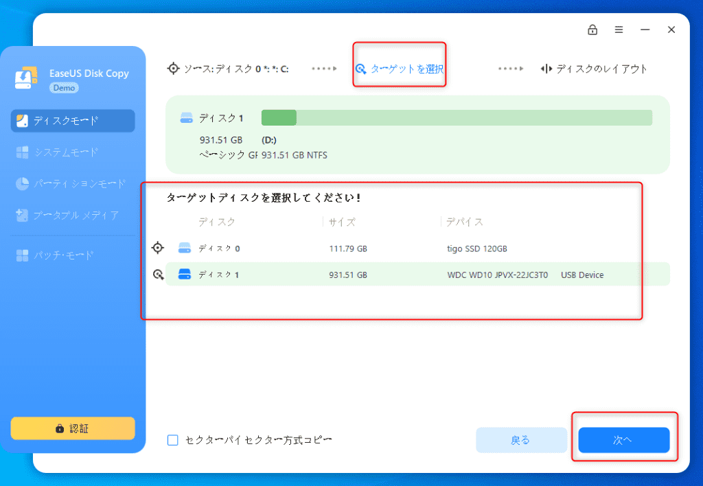Click the ディスク column header
The image size is (703, 486).
click(217, 222)
